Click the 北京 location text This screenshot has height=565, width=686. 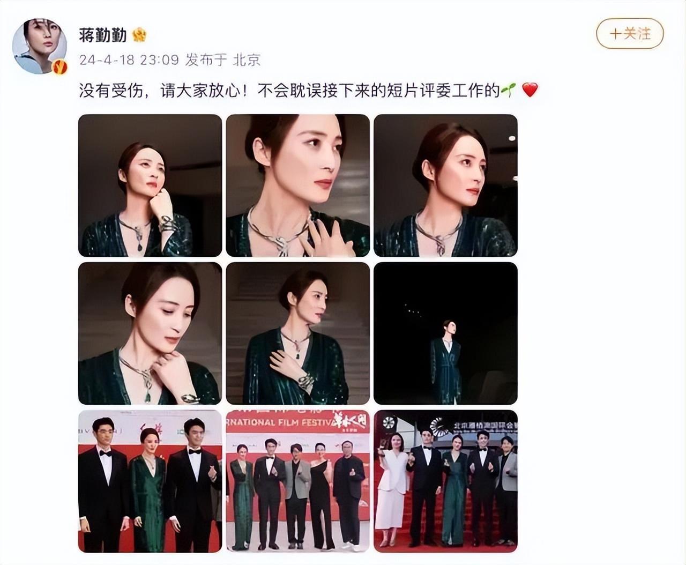click(247, 60)
